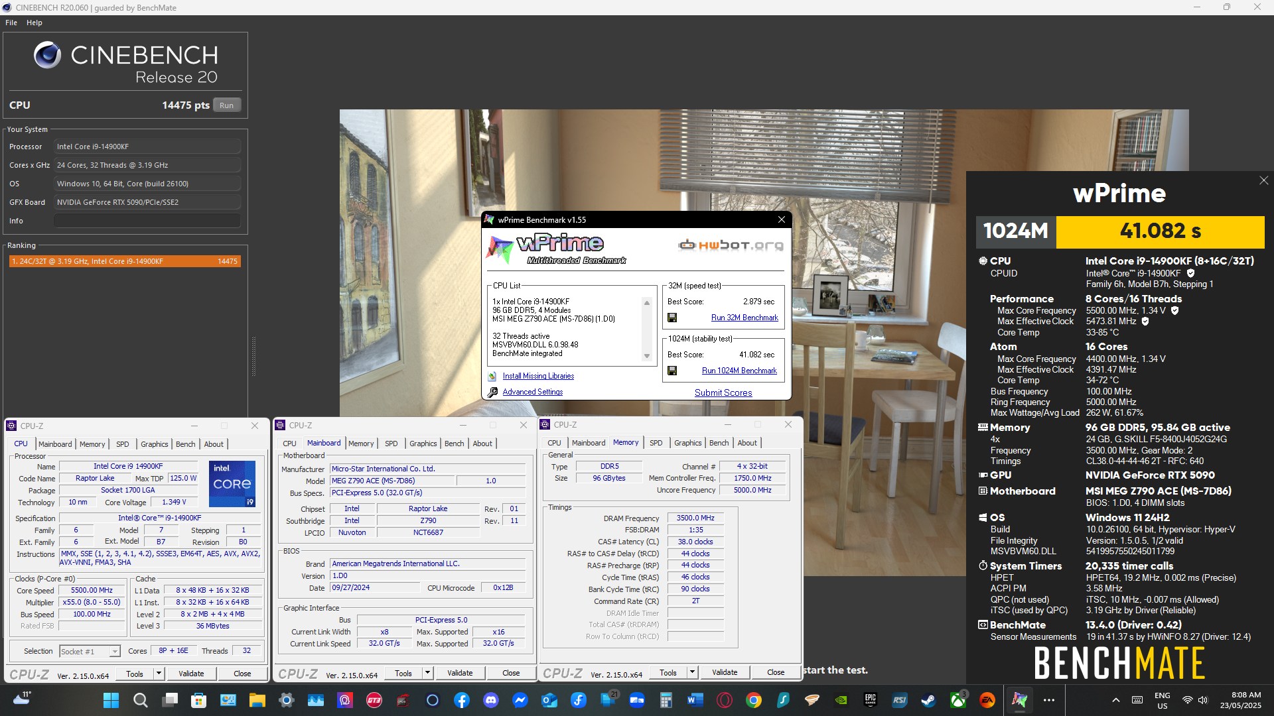Open Google Chrome from taskbar
The width and height of the screenshot is (1274, 716).
point(754,700)
